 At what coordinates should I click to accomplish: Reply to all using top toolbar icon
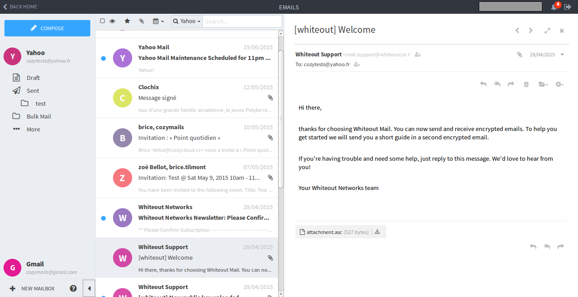(497, 84)
